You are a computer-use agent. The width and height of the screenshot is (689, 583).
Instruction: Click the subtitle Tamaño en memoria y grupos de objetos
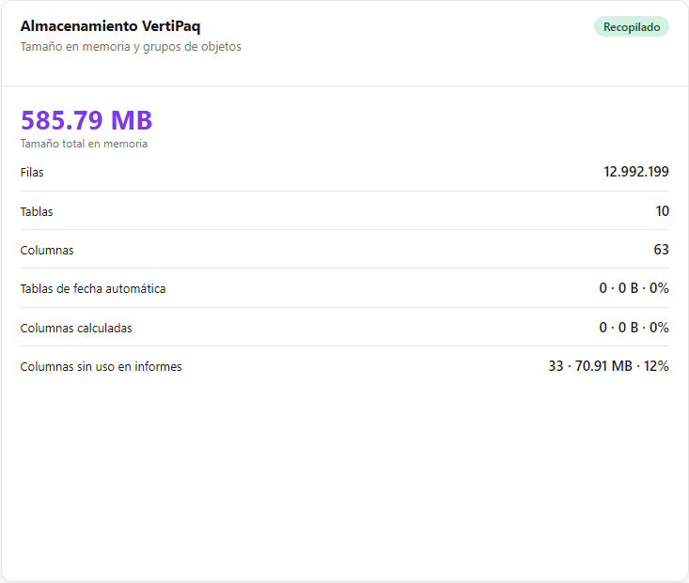tap(131, 47)
